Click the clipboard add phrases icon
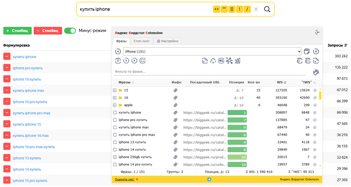Screen dimensions: 351x187 coord(118,61)
